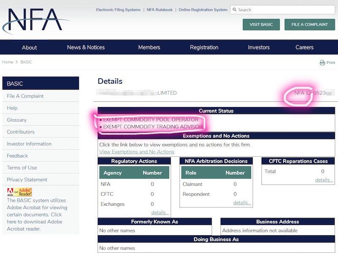Image resolution: width=338 pixels, height=253 pixels.
Task: Click View Exemptions and No Actions link
Action: pos(136,152)
